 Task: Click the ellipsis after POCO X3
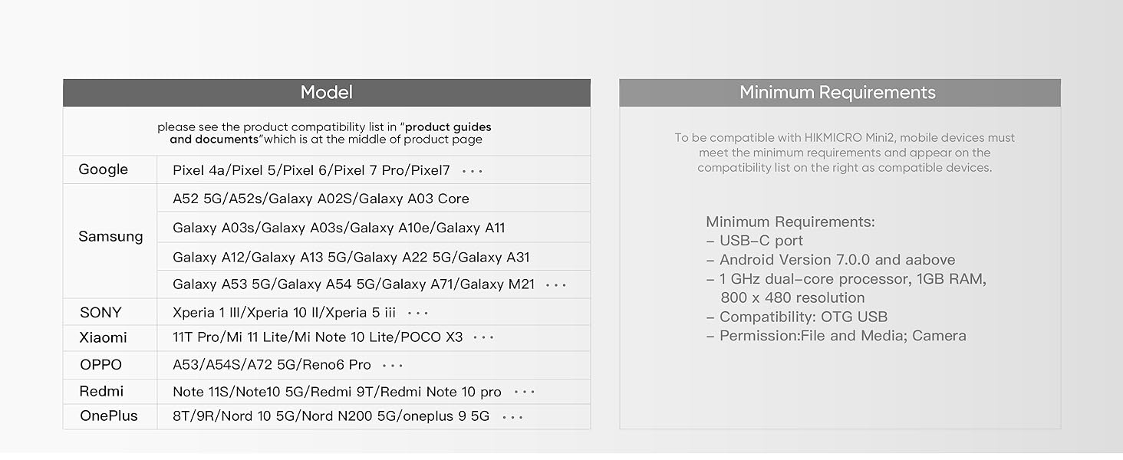(x=483, y=337)
